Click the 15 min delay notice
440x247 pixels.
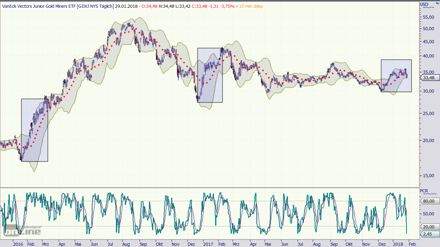click(250, 6)
